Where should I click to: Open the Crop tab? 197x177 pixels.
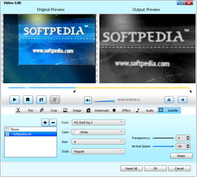[54, 110]
